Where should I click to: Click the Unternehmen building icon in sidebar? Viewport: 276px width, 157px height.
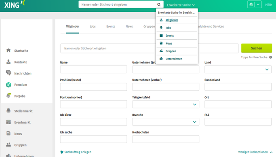coord(8,155)
